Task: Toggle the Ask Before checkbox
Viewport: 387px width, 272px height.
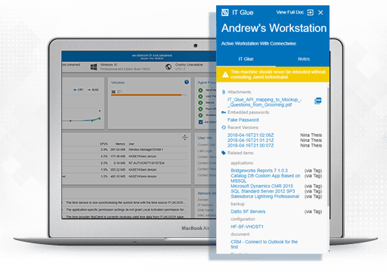Action: pos(200,122)
